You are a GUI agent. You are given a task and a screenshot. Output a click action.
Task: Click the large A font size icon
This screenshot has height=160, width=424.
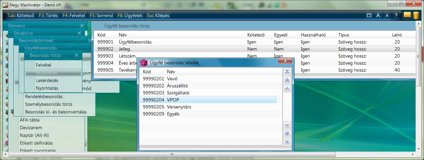pos(378,15)
